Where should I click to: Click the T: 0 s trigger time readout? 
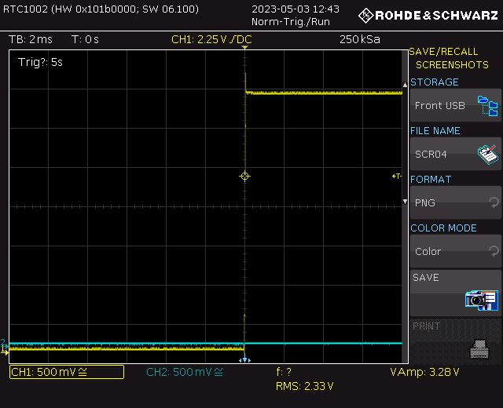(85, 39)
